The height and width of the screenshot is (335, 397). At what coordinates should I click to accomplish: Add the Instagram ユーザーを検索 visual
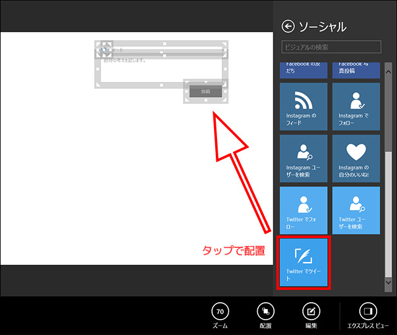304,158
